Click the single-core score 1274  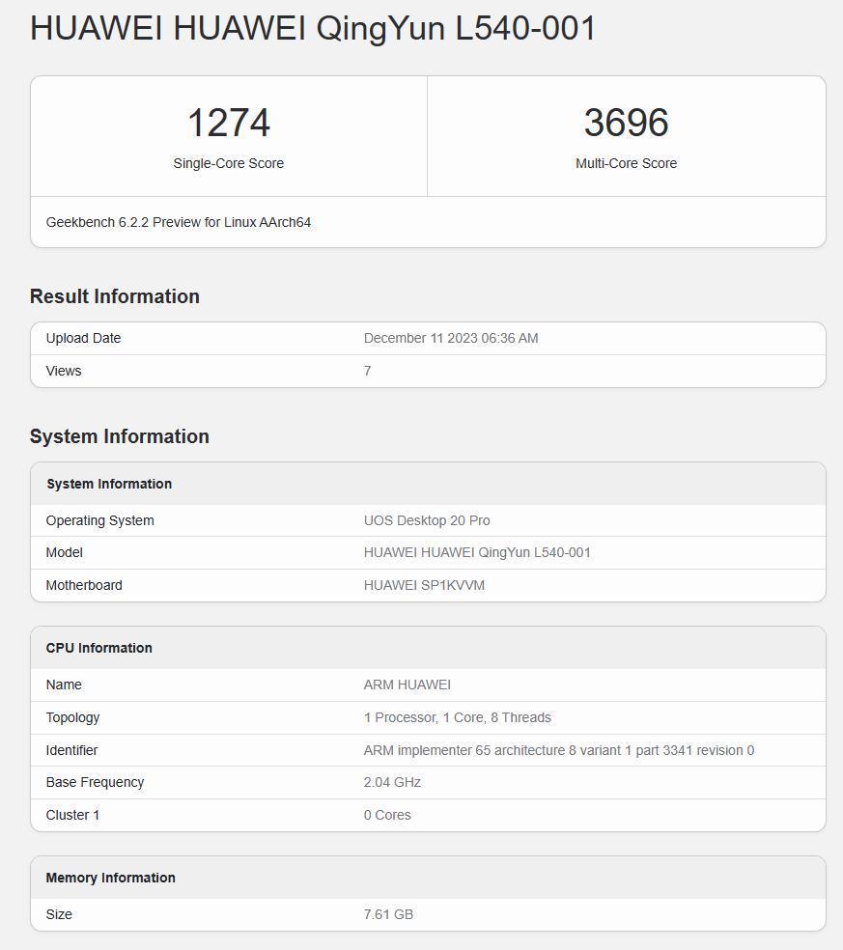pyautogui.click(x=228, y=123)
